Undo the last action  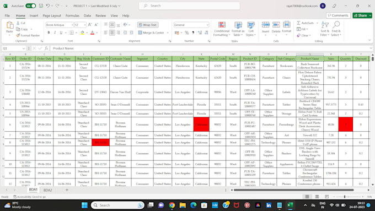[48, 6]
